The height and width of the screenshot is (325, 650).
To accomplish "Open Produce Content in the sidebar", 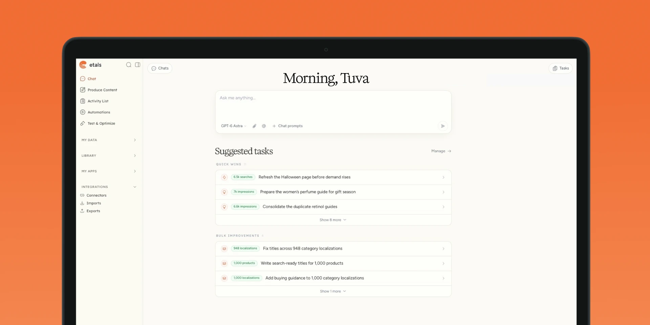I will (99, 90).
